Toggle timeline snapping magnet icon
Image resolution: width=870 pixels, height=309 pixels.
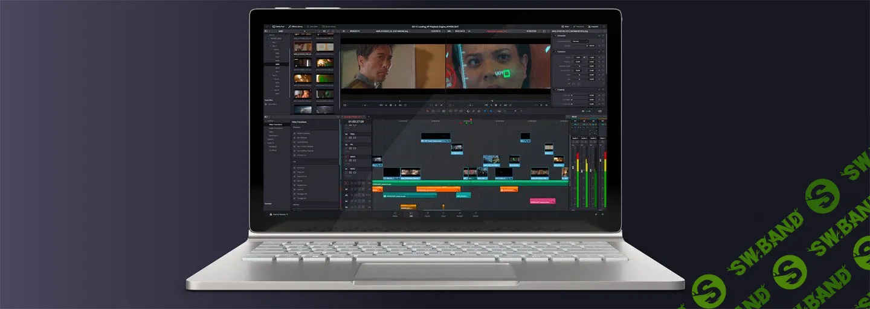pos(468,111)
